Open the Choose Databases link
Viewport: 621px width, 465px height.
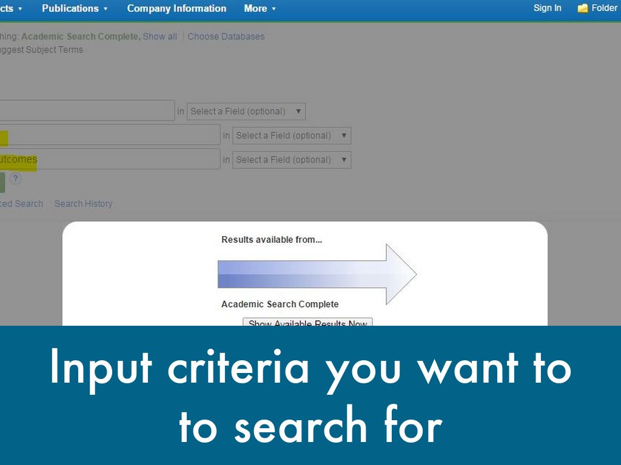click(x=226, y=36)
